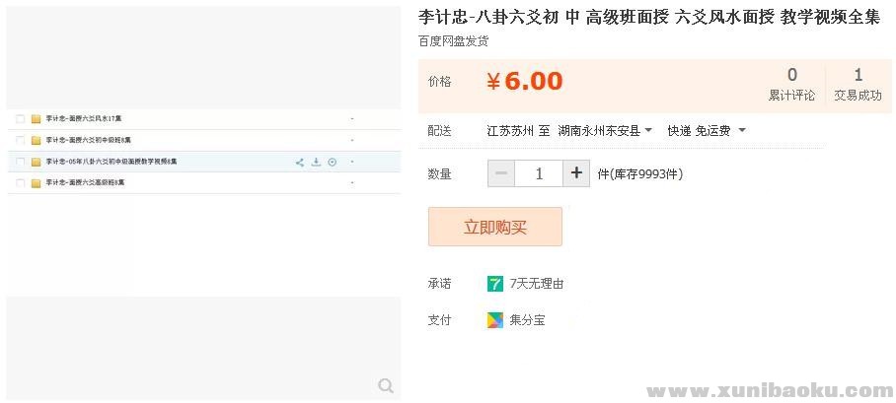
Task: Click folder icon for 面授六爻高级班8集
Action: pos(36,183)
